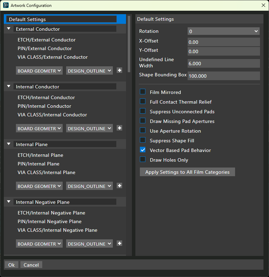
Task: Click plus button in Internal Negative Plane section
Action: tap(119, 243)
